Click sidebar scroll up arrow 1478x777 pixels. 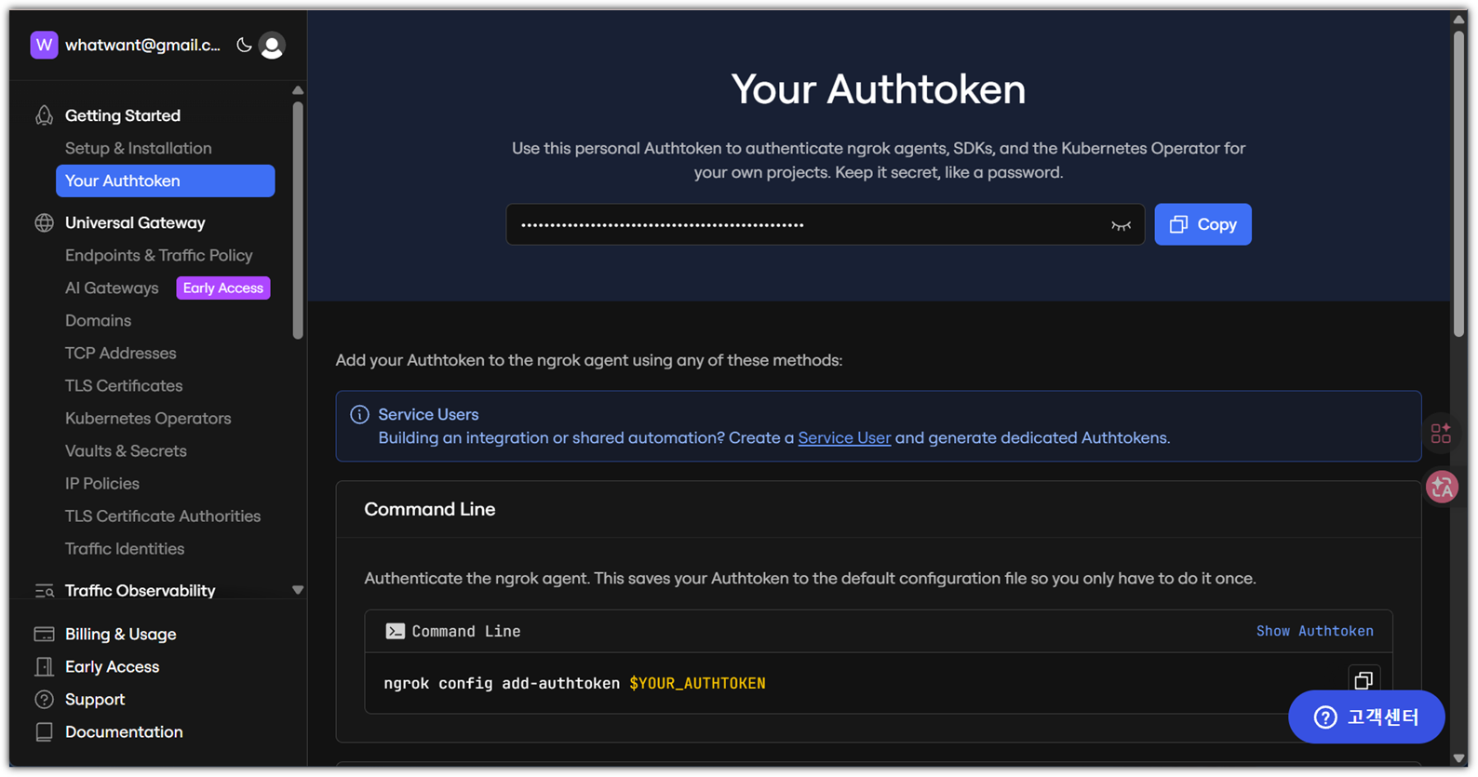click(298, 90)
